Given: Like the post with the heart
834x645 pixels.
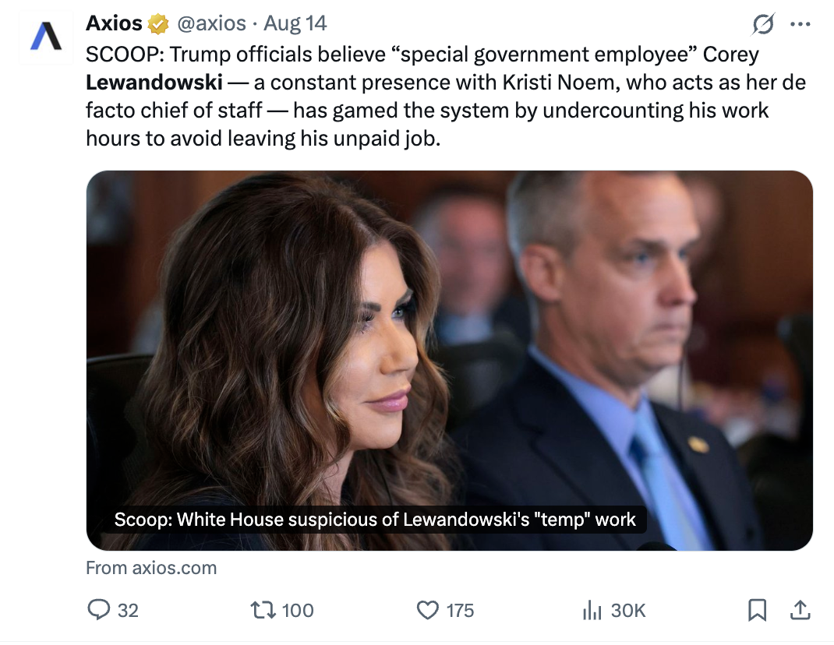Looking at the screenshot, I should pos(428,610).
